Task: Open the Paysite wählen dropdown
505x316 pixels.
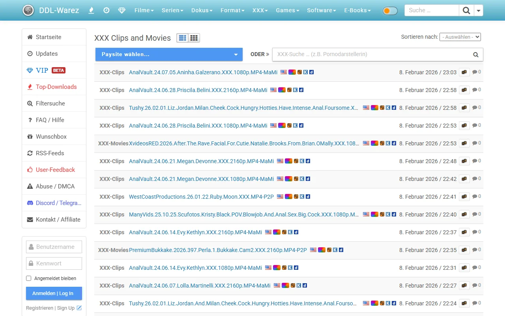Action: (x=169, y=54)
